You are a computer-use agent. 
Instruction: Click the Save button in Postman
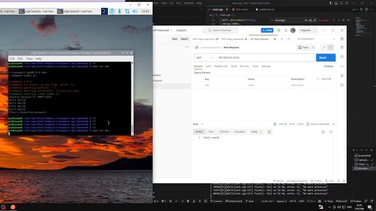click(303, 47)
